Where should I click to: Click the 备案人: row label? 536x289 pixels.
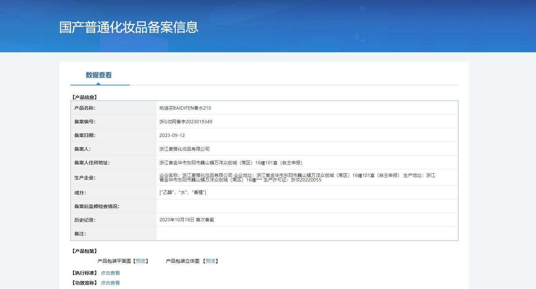tap(82, 149)
